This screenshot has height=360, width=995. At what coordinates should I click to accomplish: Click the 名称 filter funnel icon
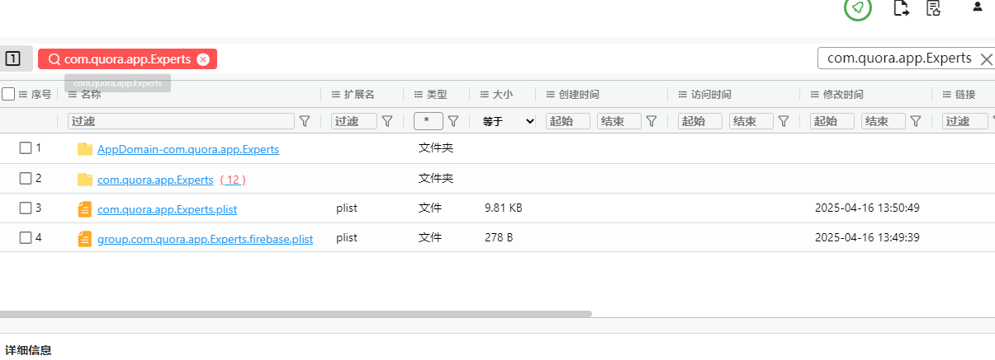(305, 121)
